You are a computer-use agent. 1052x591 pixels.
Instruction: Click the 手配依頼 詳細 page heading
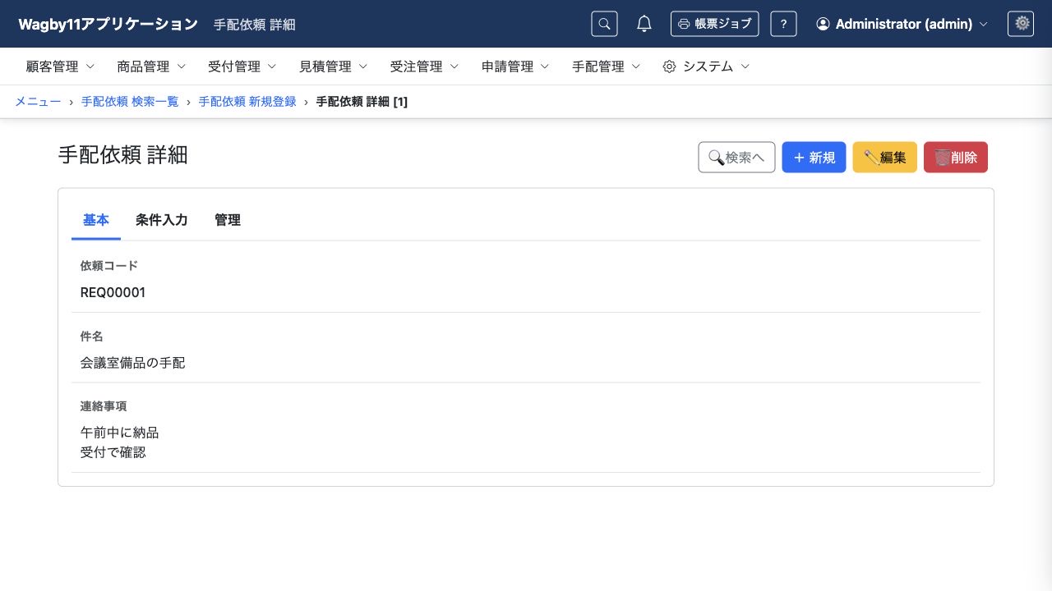click(123, 155)
